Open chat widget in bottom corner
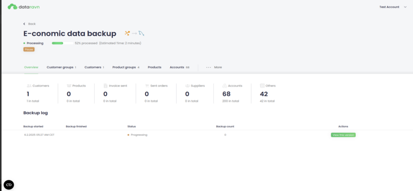The height and width of the screenshot is (191, 413). [8, 185]
